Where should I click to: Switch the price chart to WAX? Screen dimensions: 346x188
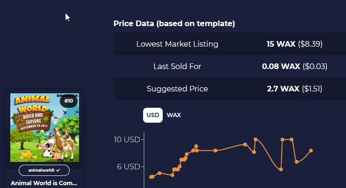tap(173, 115)
